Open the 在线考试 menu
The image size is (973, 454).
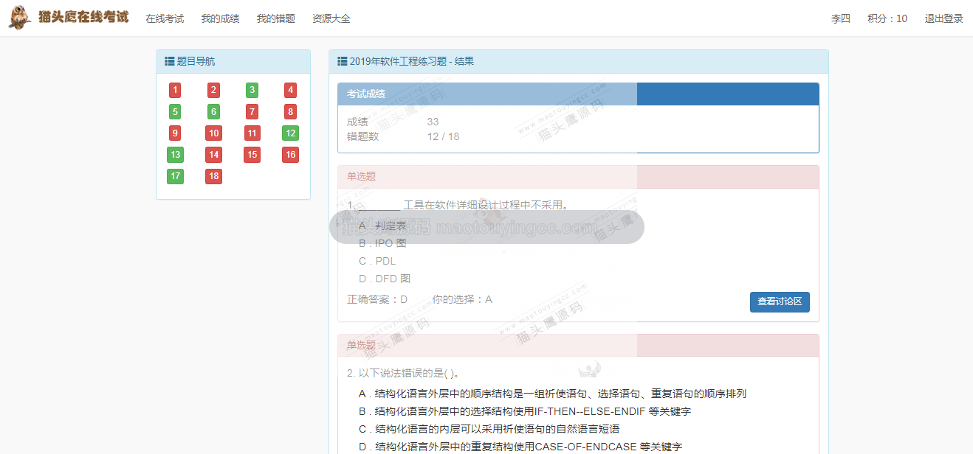[165, 18]
